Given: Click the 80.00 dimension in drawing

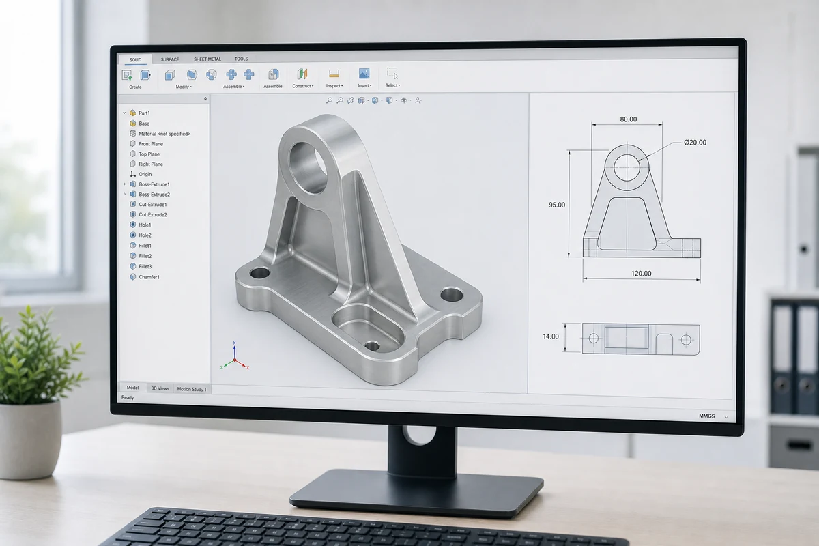Looking at the screenshot, I should pyautogui.click(x=628, y=119).
